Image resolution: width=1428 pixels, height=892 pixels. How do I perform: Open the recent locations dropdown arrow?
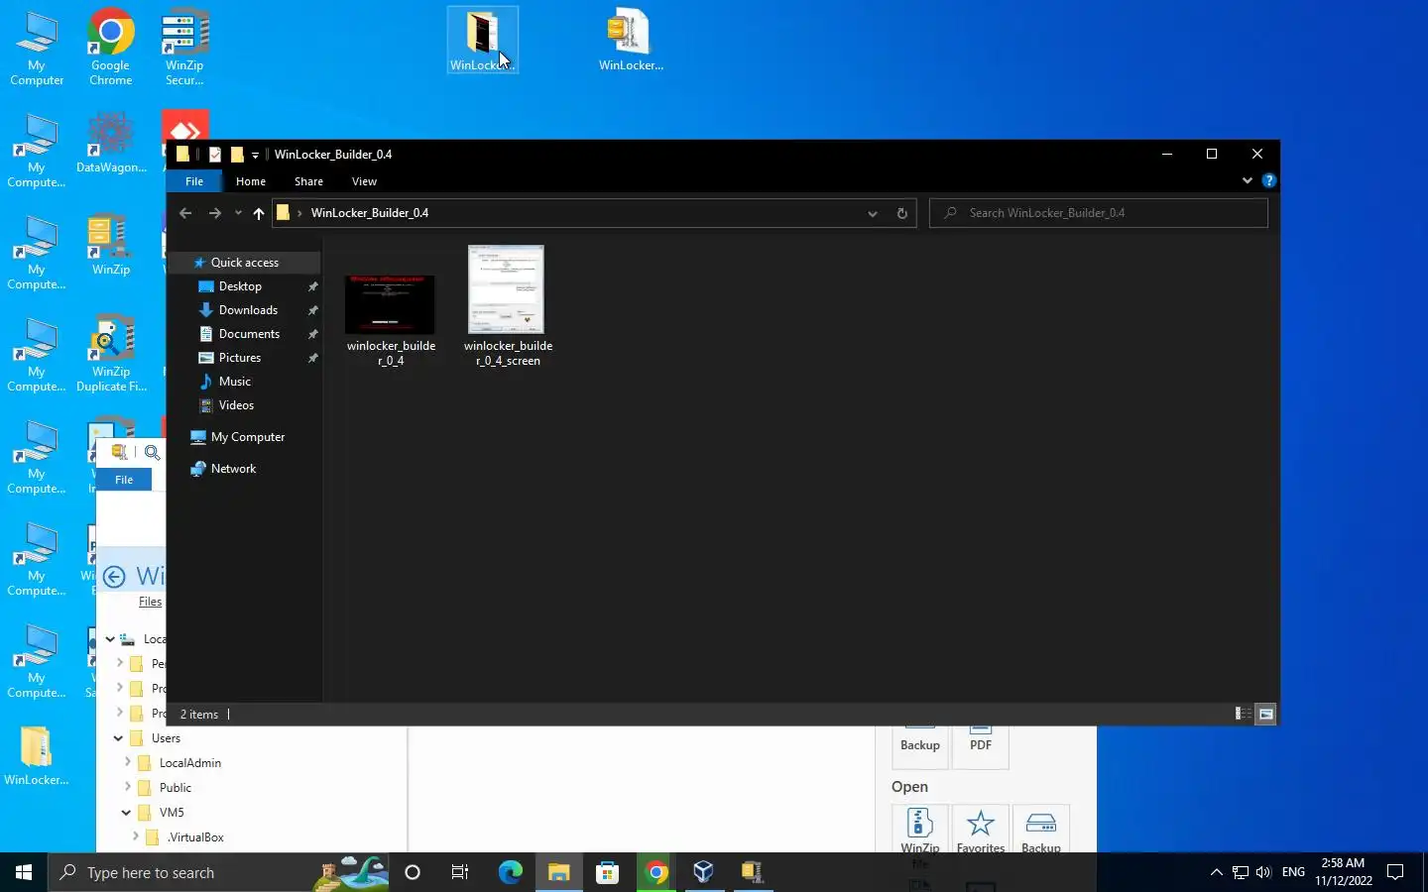[x=238, y=213]
